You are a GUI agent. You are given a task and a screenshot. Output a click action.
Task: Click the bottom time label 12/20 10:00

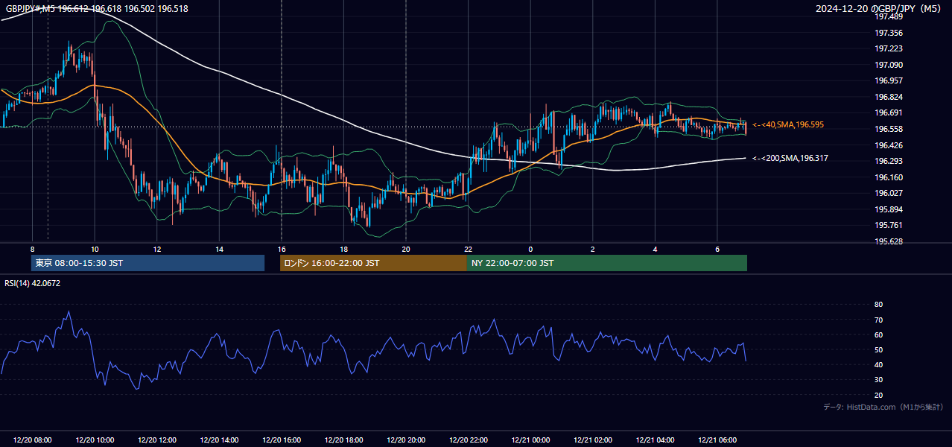pyautogui.click(x=95, y=440)
